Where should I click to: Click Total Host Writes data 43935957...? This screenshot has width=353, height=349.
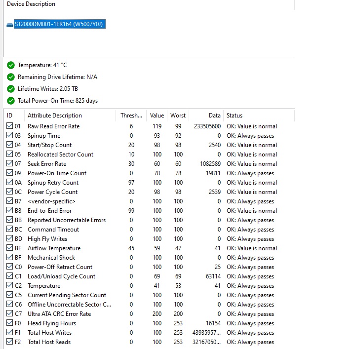click(x=206, y=333)
